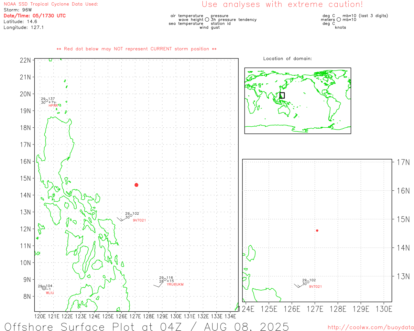This screenshot has height=331, width=414.
Task: Open the coolwx.com/buoydata URL
Action: [371, 327]
